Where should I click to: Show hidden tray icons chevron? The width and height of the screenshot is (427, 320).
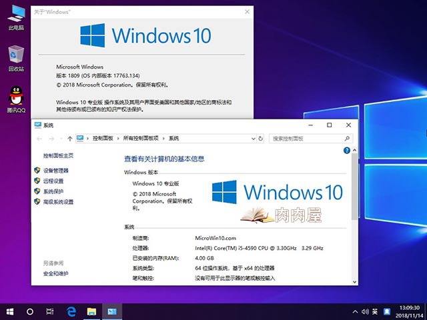click(355, 311)
